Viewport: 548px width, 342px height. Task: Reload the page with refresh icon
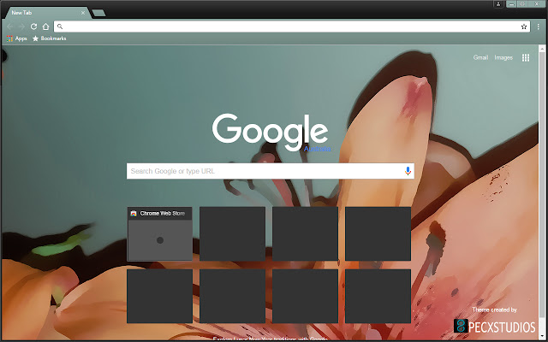(x=33, y=27)
